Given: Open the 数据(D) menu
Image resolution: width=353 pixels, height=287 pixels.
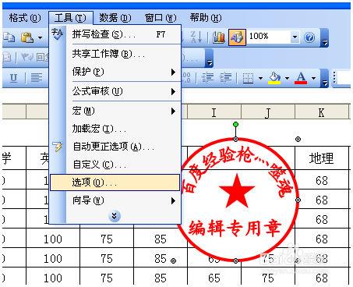Looking at the screenshot, I should [x=115, y=18].
